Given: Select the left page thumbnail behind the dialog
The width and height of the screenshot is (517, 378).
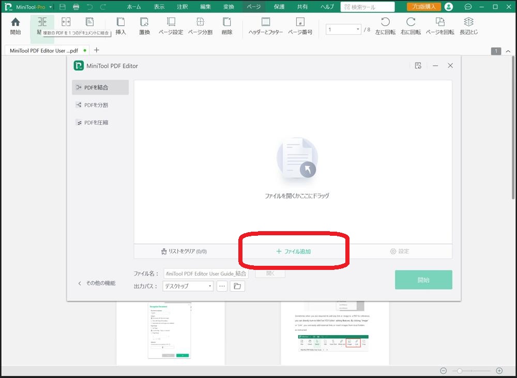Looking at the screenshot, I should pyautogui.click(x=171, y=332).
